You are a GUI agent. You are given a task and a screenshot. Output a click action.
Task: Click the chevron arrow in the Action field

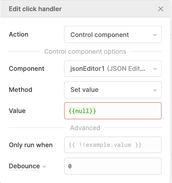point(155,35)
